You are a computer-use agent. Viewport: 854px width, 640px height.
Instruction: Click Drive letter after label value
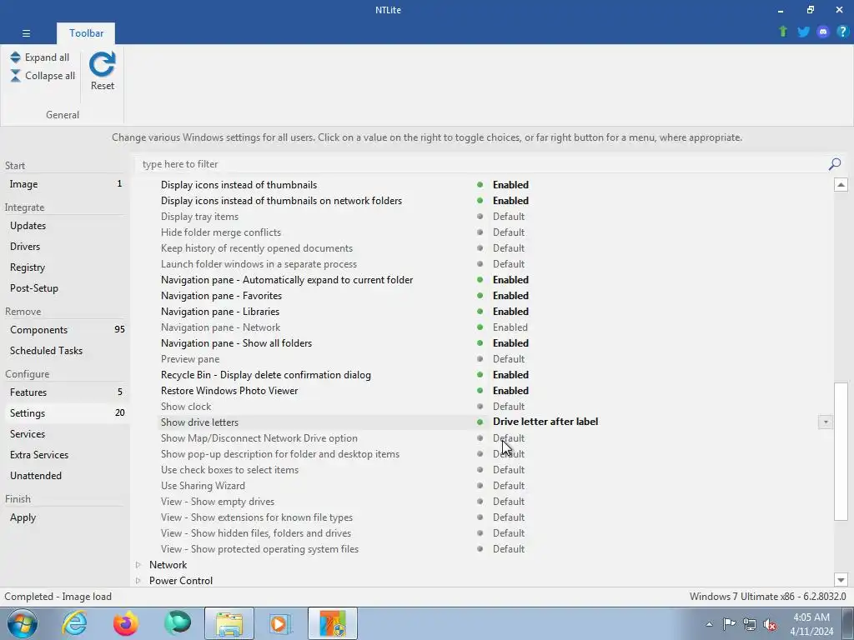(545, 422)
